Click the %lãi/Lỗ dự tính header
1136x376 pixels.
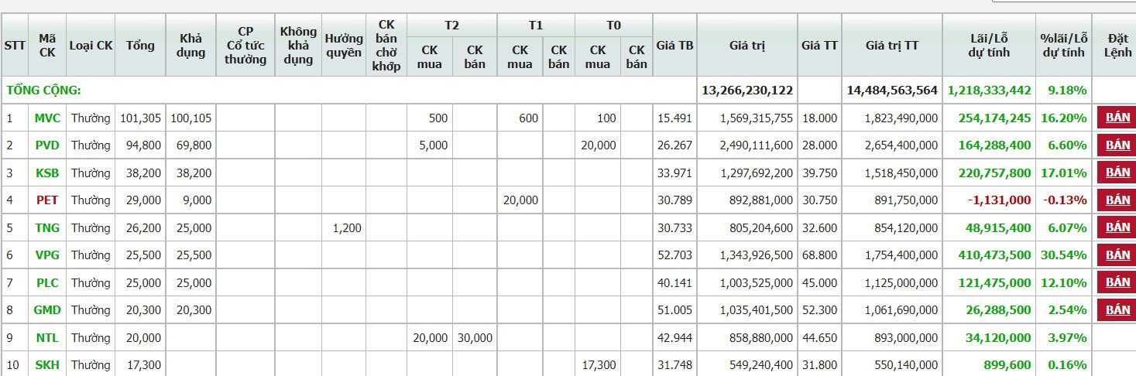pyautogui.click(x=1064, y=45)
